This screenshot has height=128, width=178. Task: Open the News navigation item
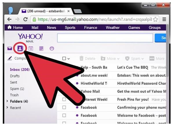coord(52,27)
